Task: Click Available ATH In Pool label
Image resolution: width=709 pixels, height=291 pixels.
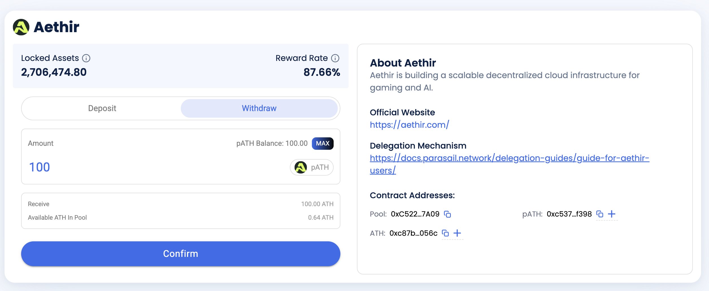Action: [57, 217]
